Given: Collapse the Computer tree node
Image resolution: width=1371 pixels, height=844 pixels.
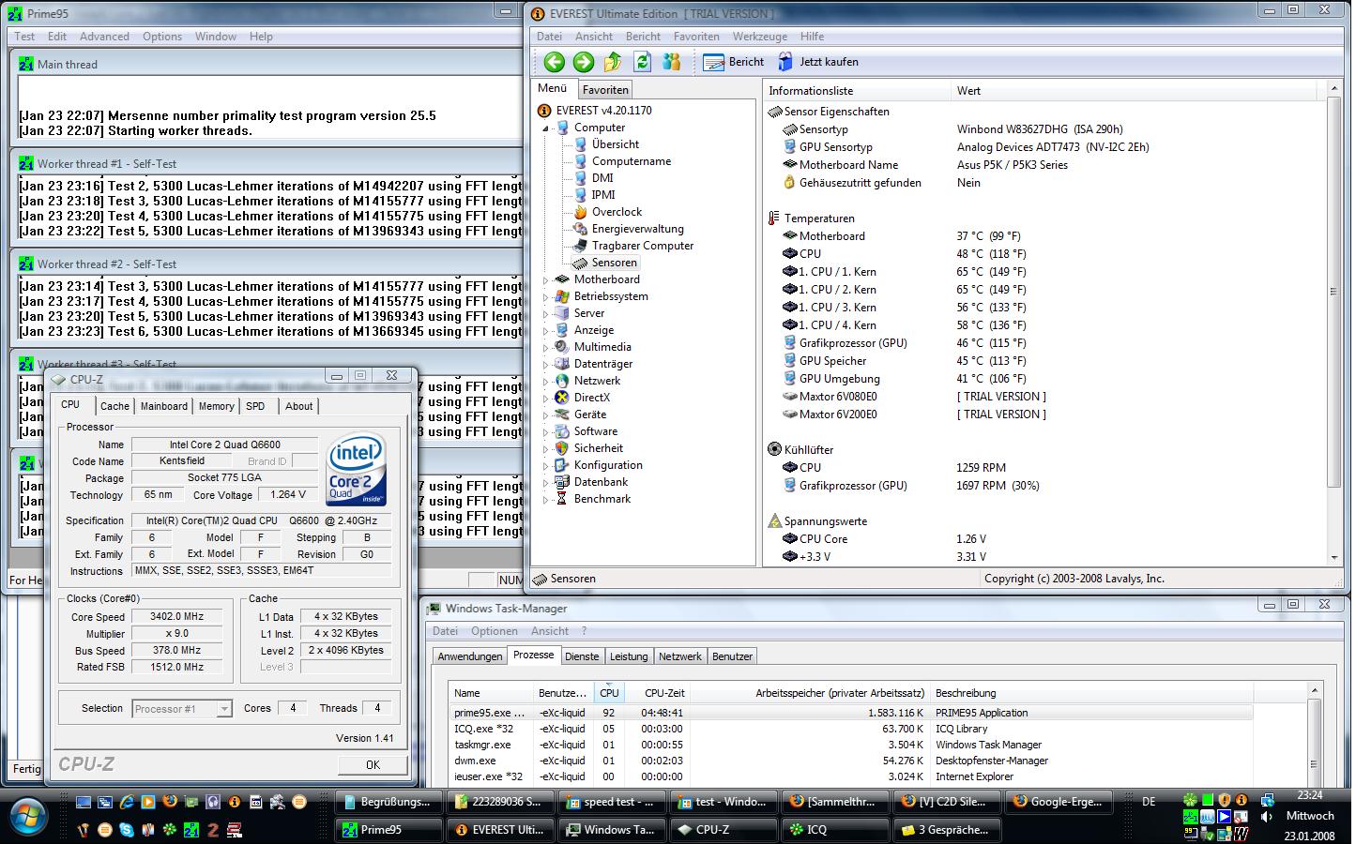Looking at the screenshot, I should (545, 128).
